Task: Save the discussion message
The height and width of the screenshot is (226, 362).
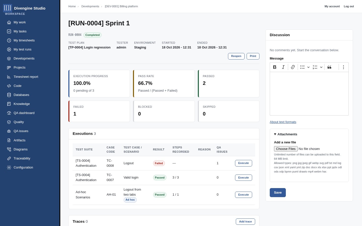Action: pyautogui.click(x=278, y=193)
